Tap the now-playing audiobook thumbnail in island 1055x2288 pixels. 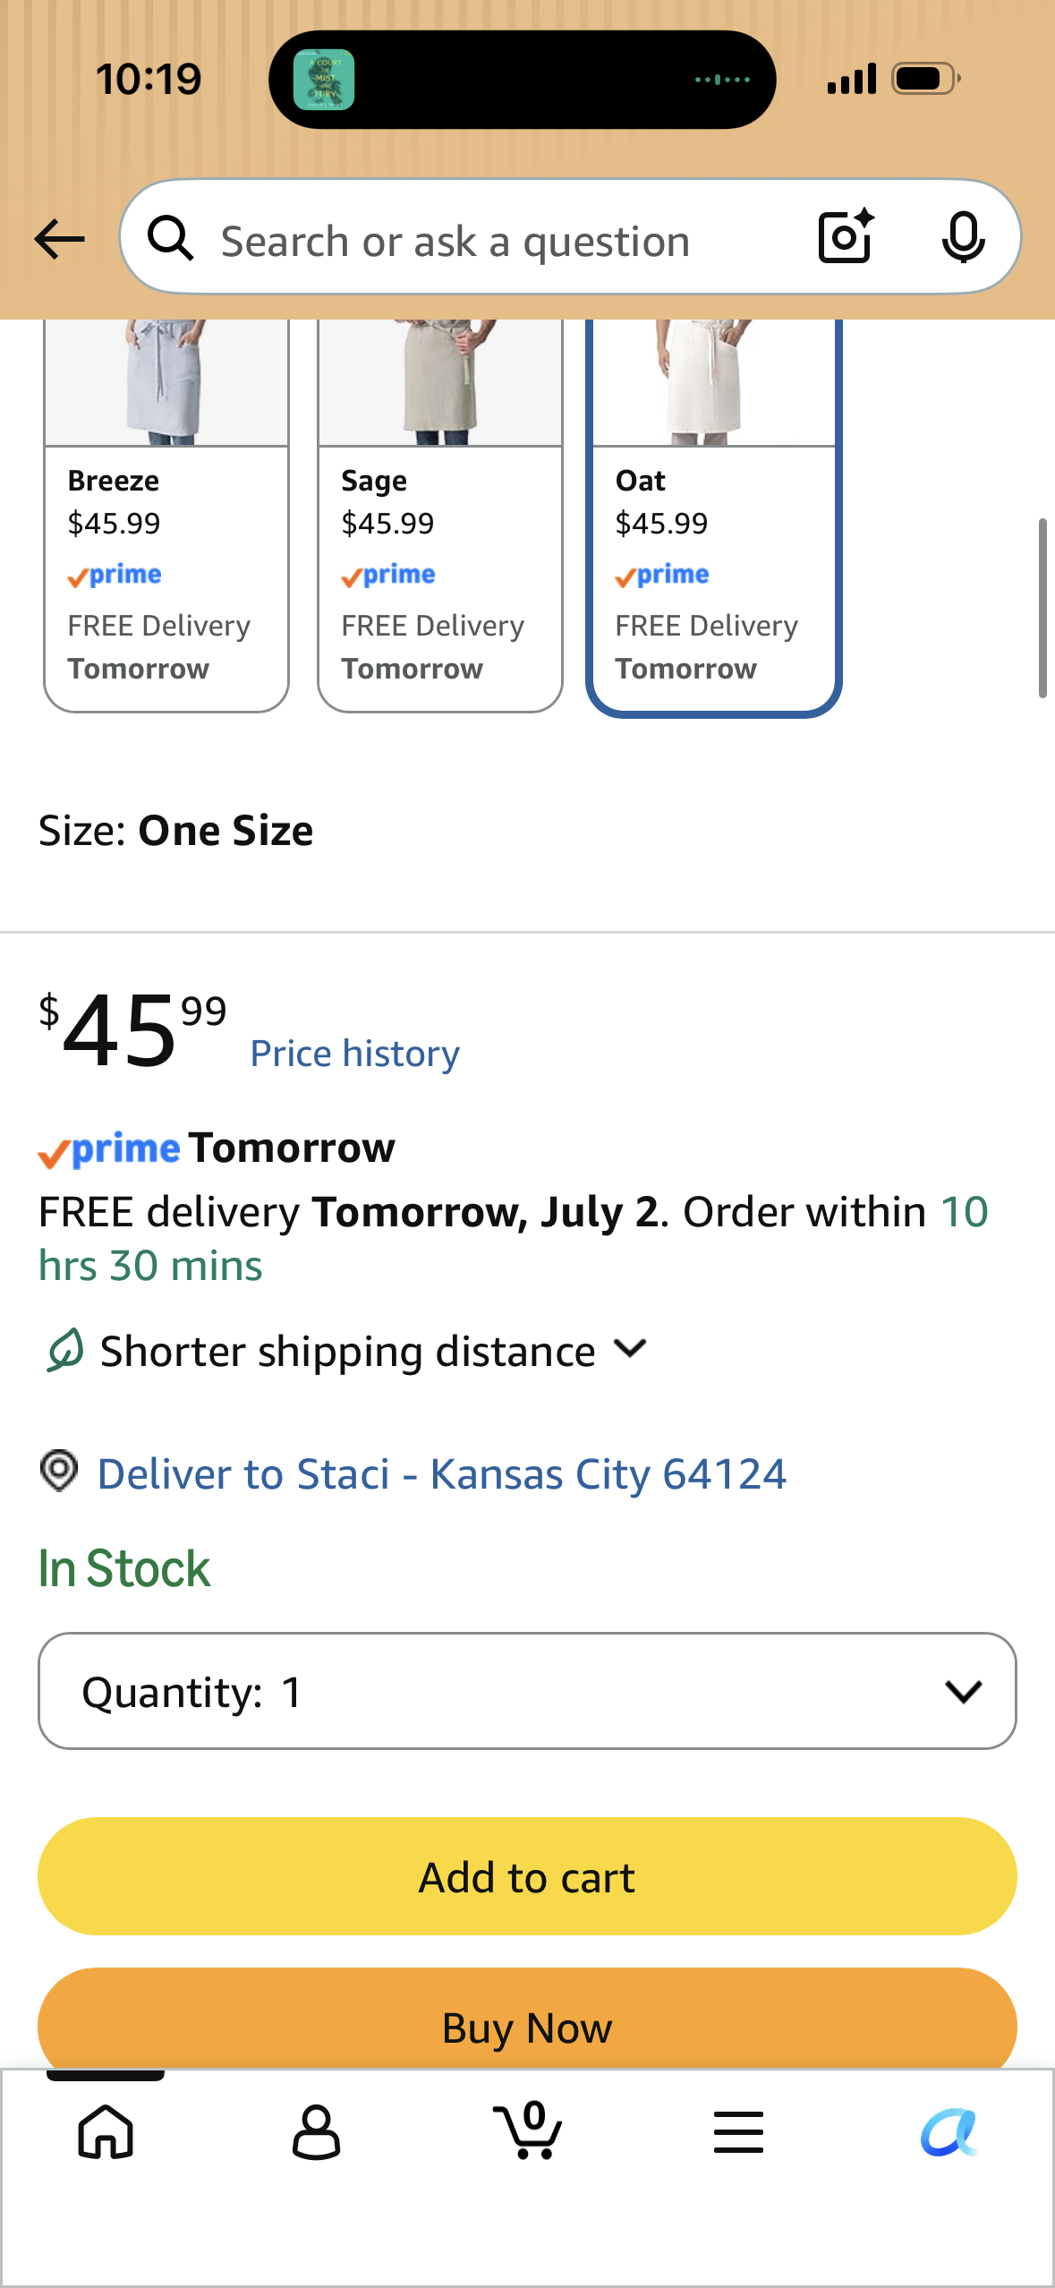[x=324, y=80]
